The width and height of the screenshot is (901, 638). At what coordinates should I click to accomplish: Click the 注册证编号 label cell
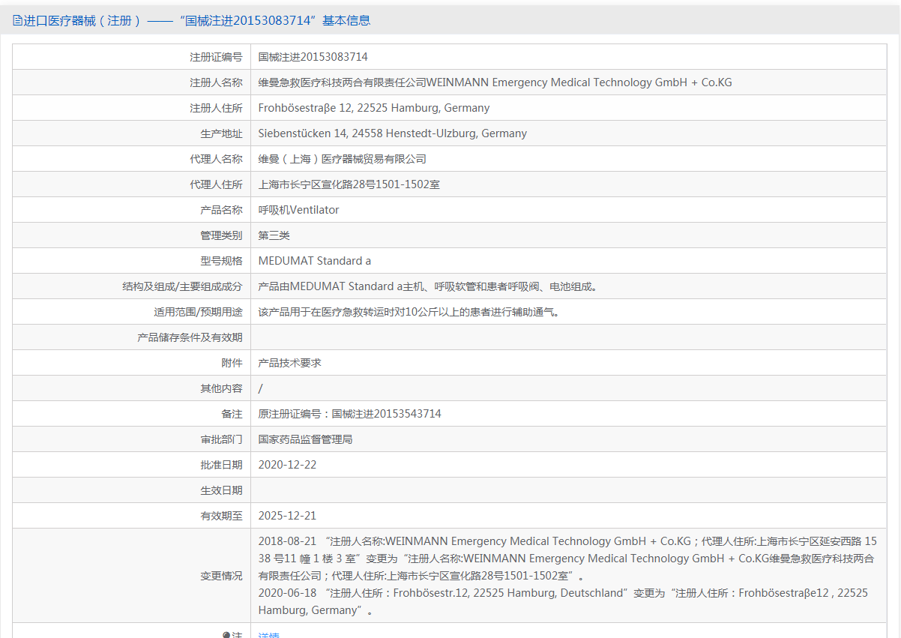pyautogui.click(x=216, y=57)
